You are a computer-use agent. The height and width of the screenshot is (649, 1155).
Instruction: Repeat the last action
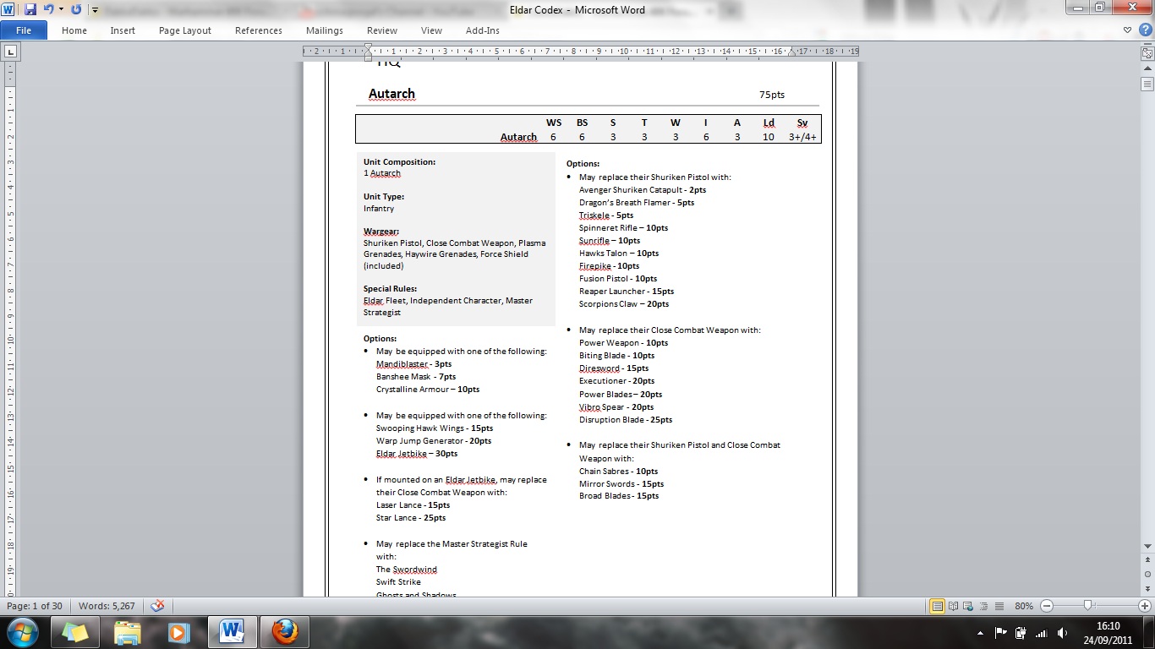(x=76, y=9)
